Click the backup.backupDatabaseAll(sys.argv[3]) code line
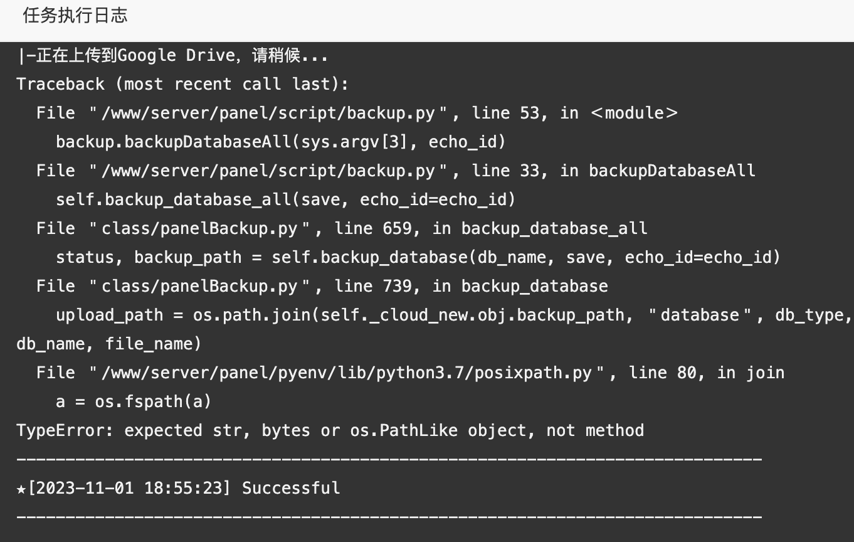This screenshot has width=854, height=542. [x=281, y=142]
